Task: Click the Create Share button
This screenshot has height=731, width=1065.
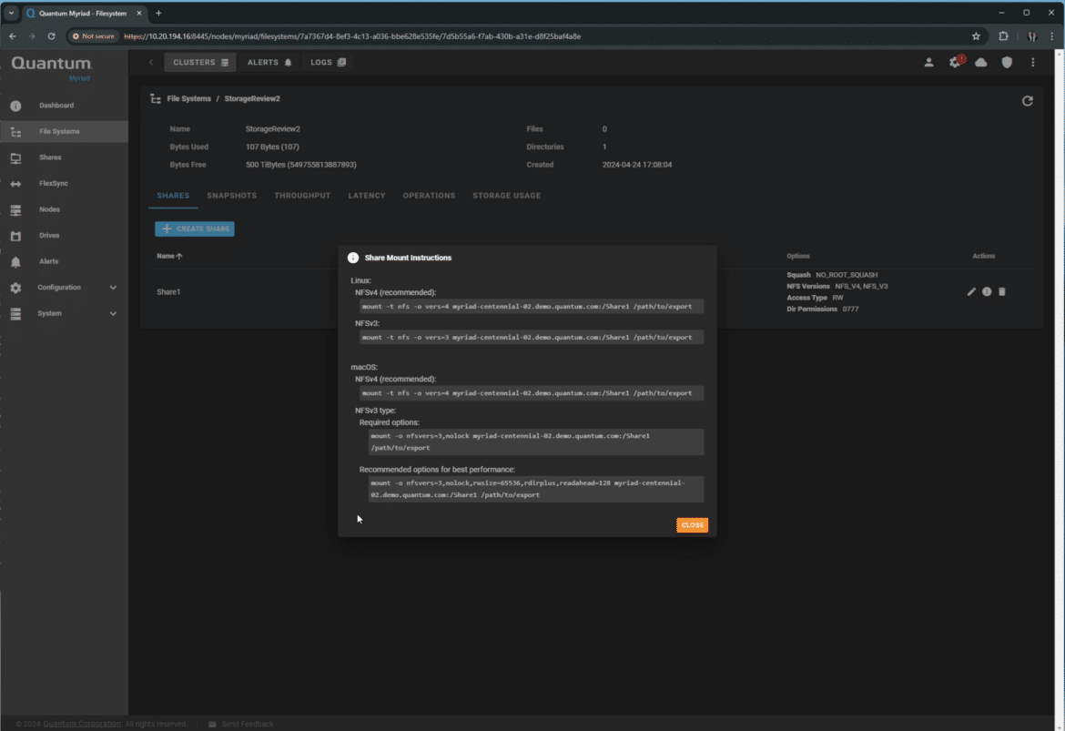Action: (x=195, y=228)
